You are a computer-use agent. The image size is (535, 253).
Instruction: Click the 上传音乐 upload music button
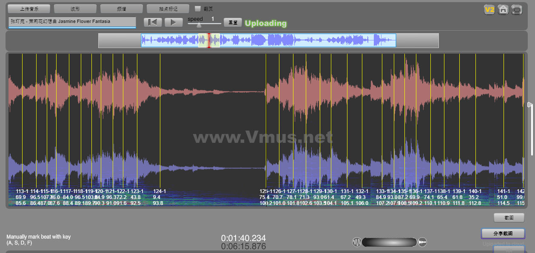(29, 9)
